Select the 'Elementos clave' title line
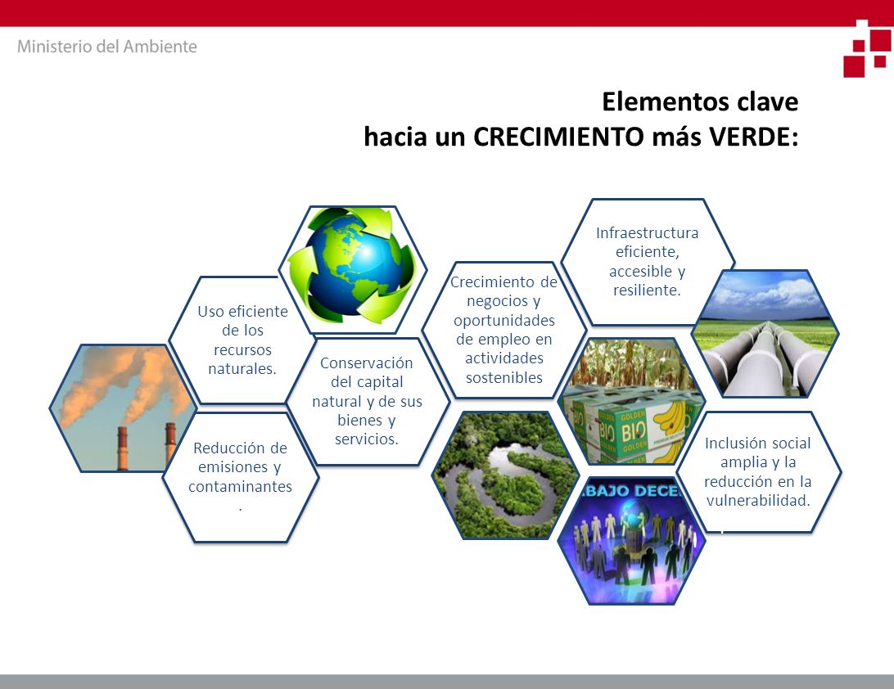Image resolution: width=894 pixels, height=689 pixels. tap(700, 101)
